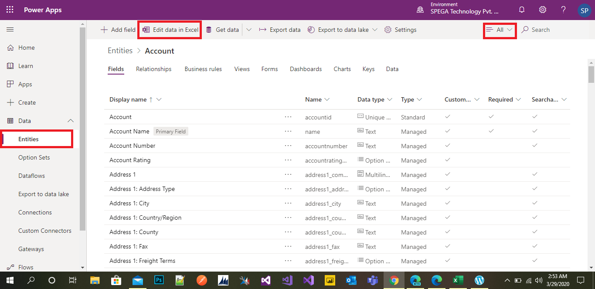Collapse the left navigation hamburger menu

pos(10,30)
